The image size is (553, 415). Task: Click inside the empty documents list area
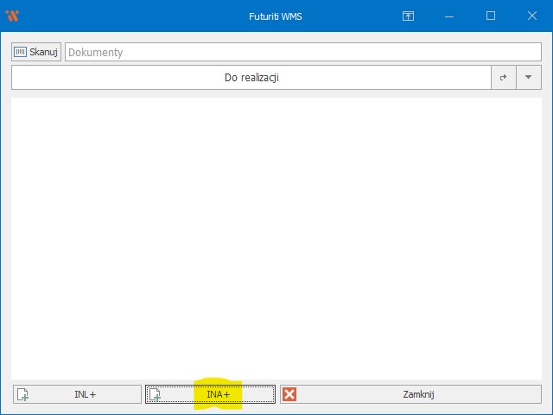276,238
